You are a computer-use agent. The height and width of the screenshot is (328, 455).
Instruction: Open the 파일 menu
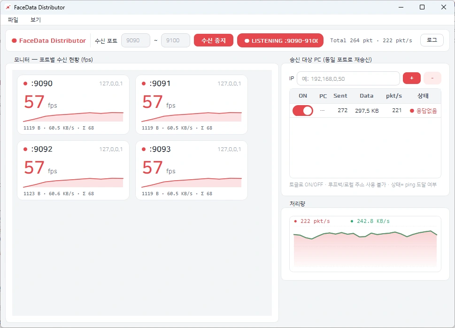13,20
